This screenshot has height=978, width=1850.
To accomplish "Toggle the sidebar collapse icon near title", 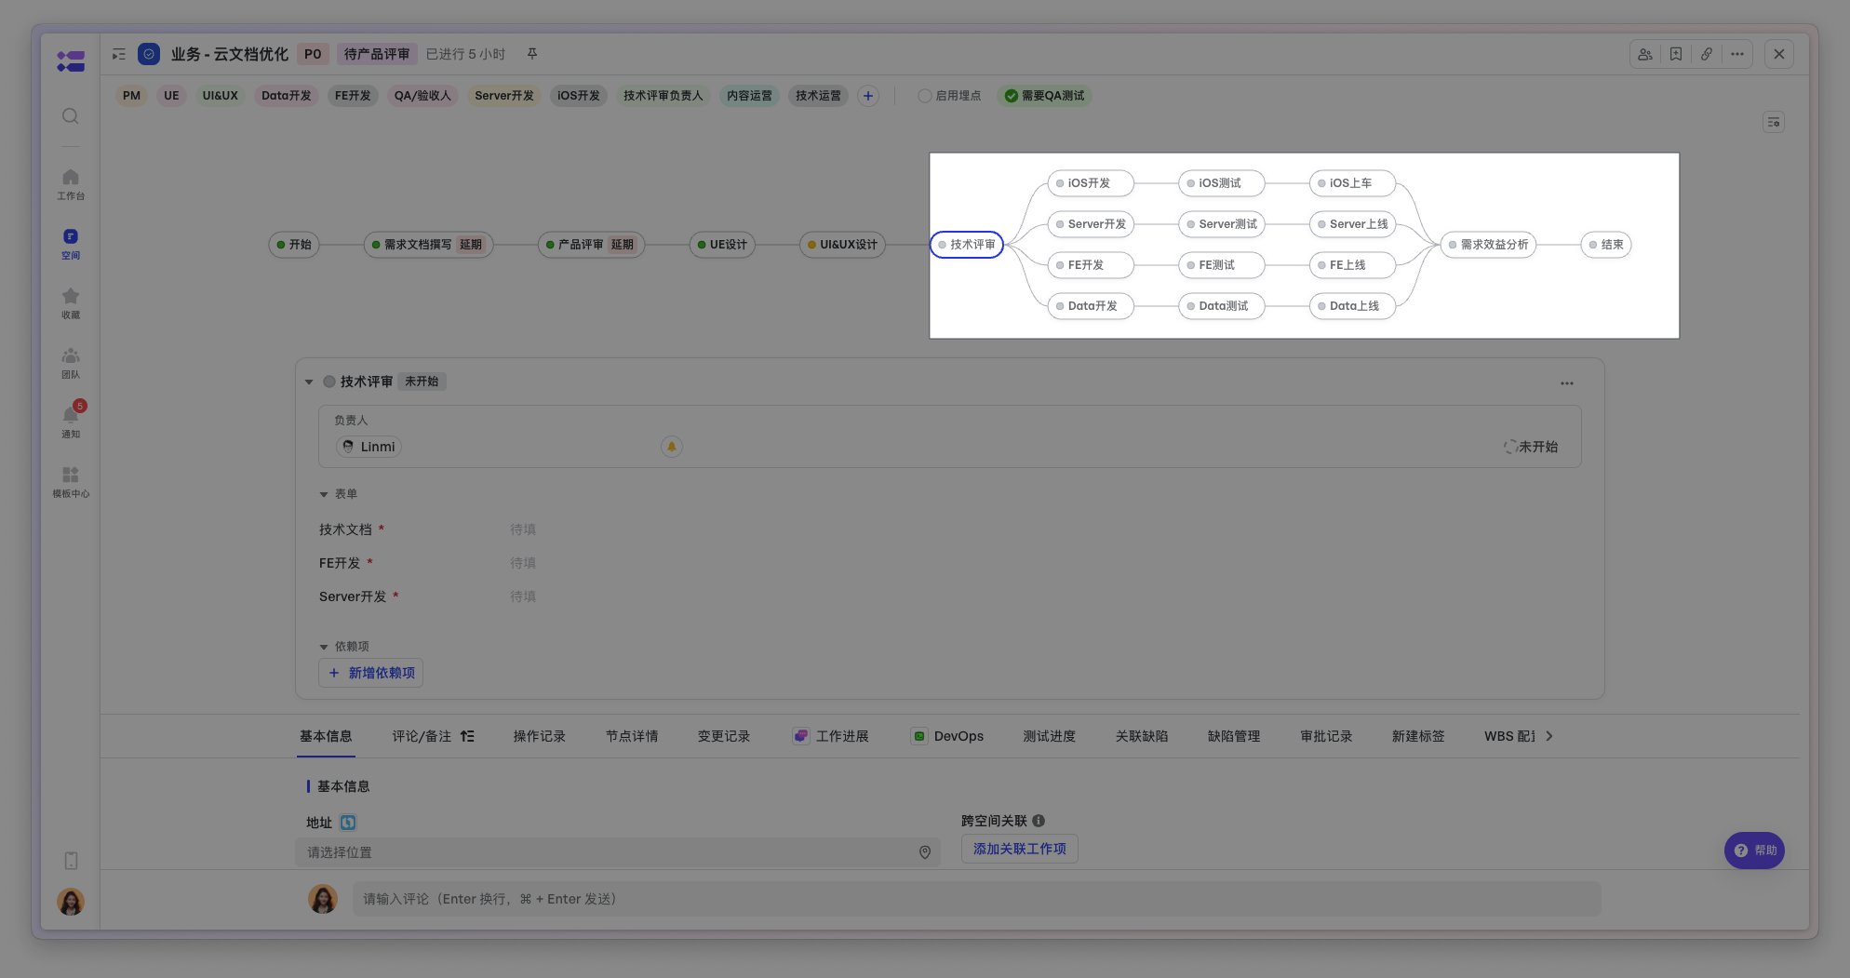I will click(x=119, y=54).
